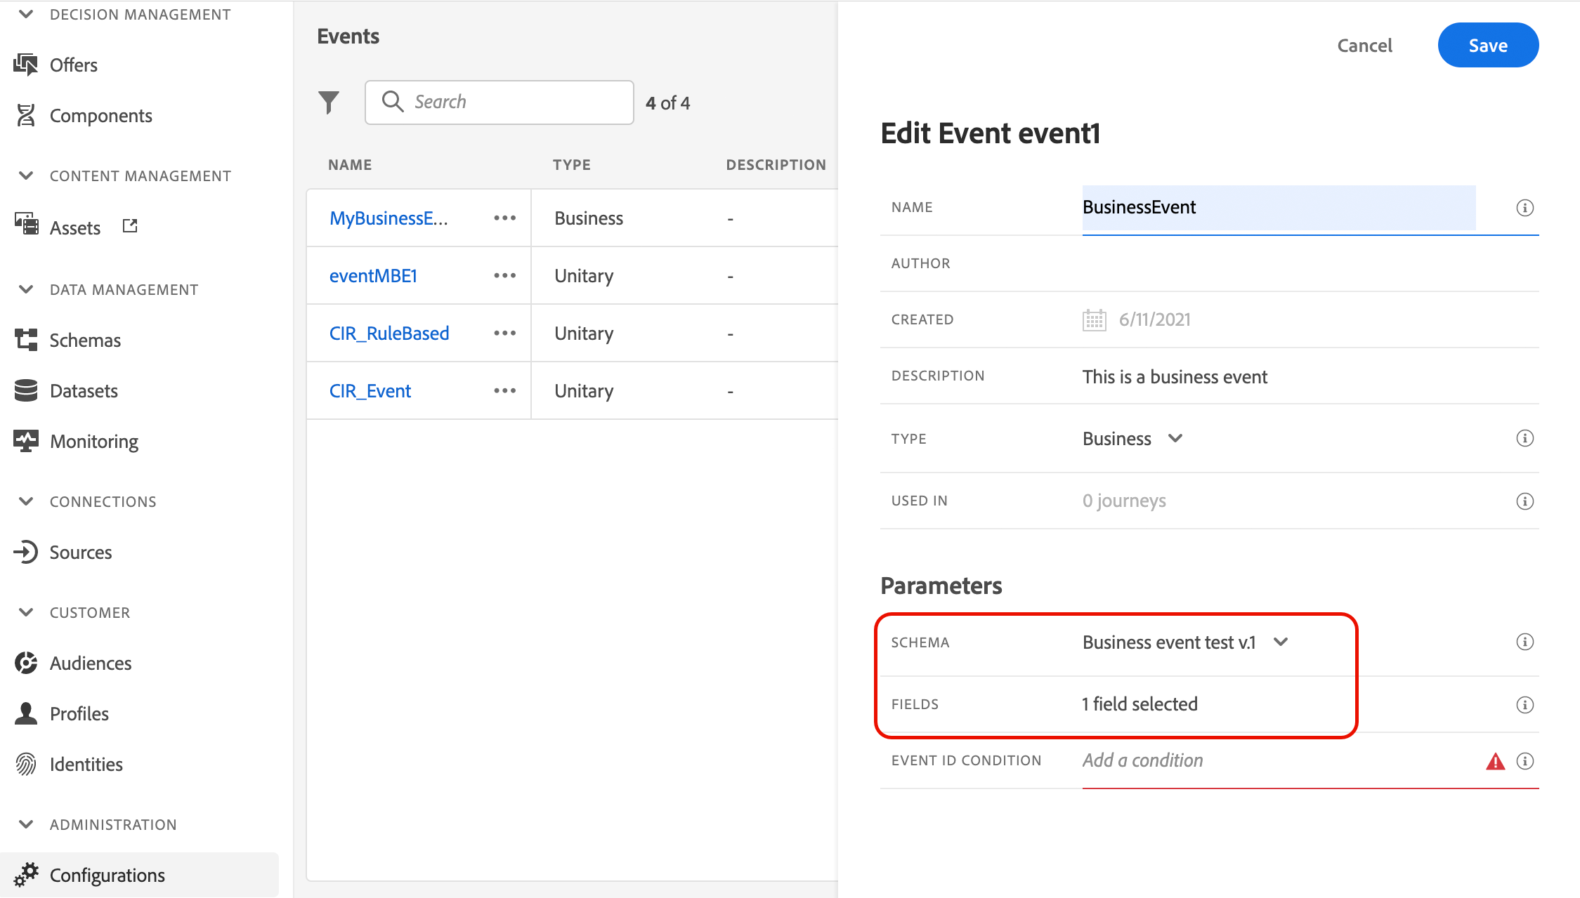Open Schemas in the sidebar

click(x=85, y=340)
